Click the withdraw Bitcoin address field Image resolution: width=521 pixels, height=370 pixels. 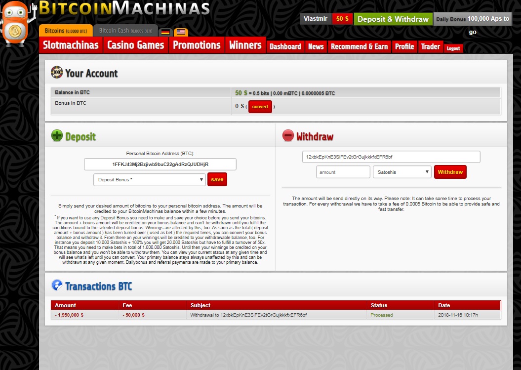391,157
